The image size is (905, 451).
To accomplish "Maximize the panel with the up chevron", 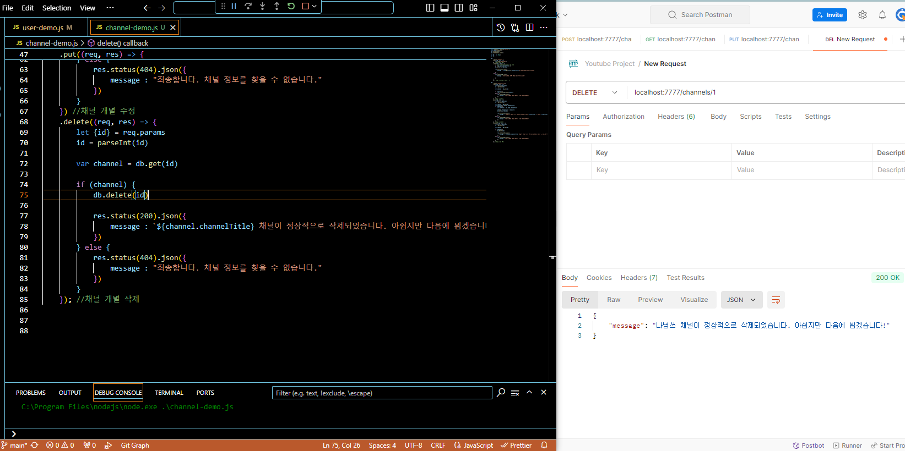I will 529,392.
